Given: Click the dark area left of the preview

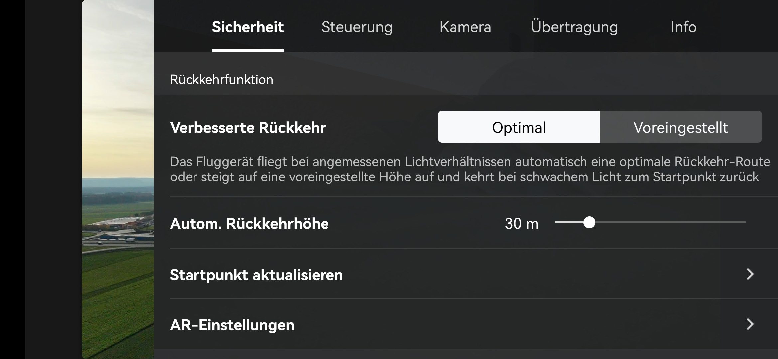Looking at the screenshot, I should pyautogui.click(x=53, y=179).
